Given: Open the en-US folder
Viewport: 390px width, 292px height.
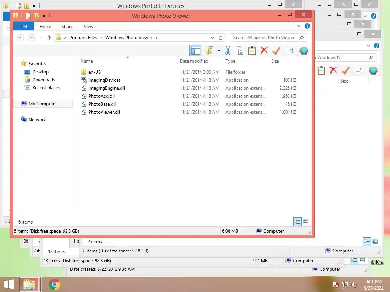Looking at the screenshot, I should point(94,72).
